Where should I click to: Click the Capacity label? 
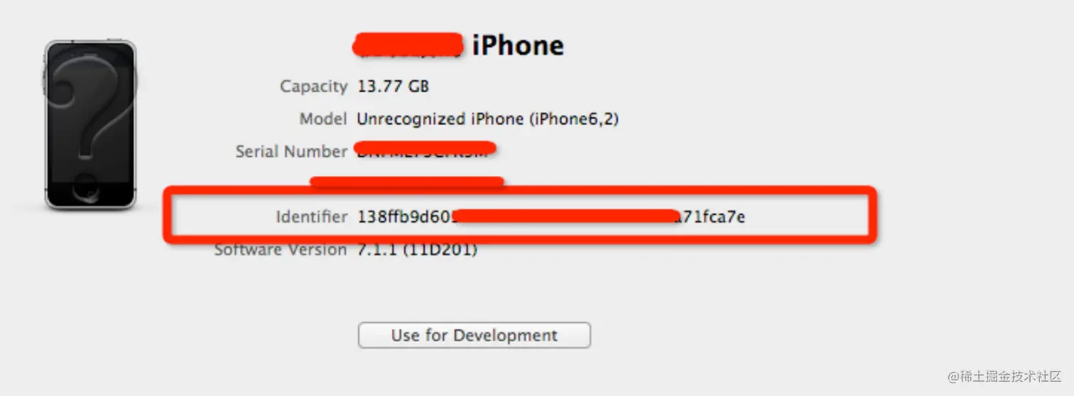pos(313,87)
